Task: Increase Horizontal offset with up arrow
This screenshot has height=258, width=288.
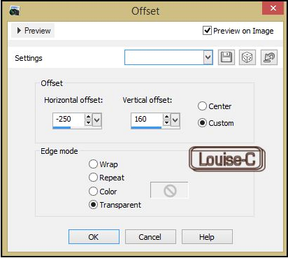Action: click(88, 117)
